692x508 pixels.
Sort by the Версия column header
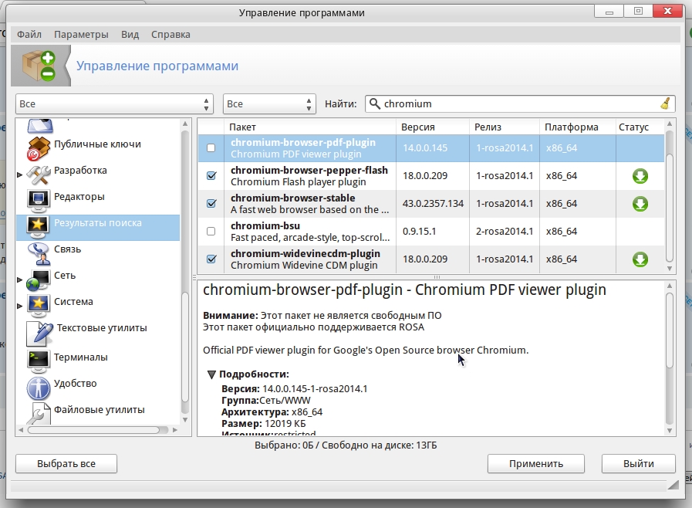click(x=433, y=127)
